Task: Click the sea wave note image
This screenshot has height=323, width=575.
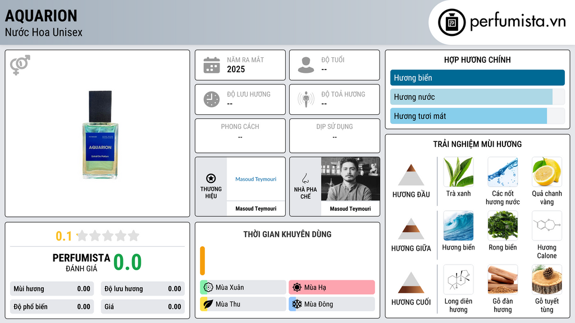Action: point(458,225)
